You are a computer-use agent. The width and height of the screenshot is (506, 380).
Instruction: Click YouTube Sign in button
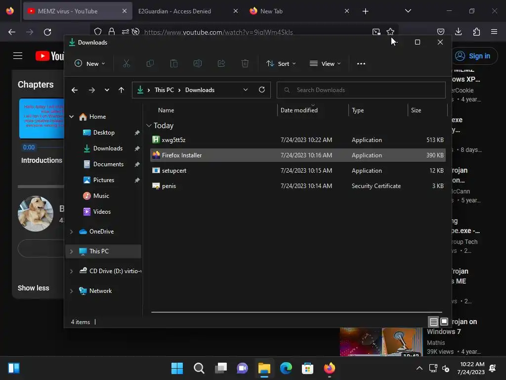pos(473,56)
